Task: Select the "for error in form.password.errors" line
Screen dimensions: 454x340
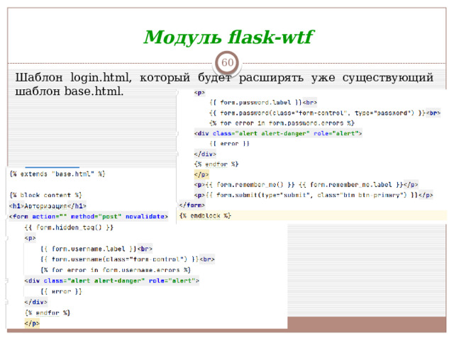Action: click(282, 123)
